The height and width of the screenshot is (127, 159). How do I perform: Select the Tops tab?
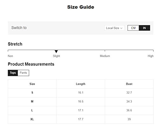(13, 73)
